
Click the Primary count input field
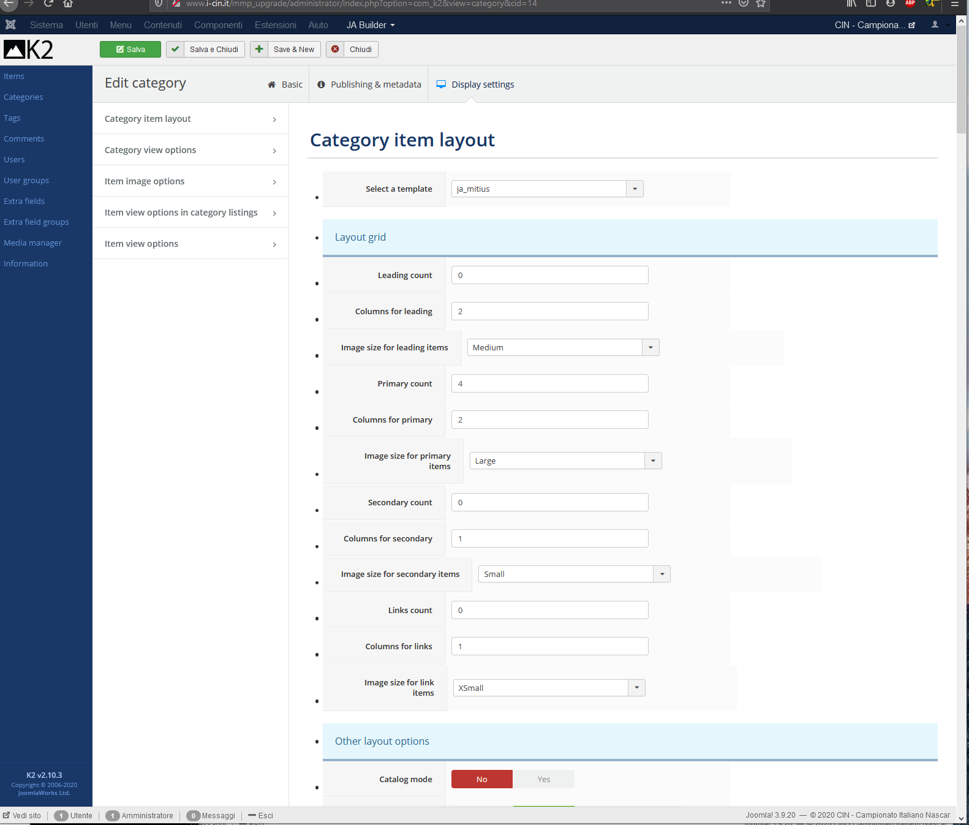coord(549,383)
